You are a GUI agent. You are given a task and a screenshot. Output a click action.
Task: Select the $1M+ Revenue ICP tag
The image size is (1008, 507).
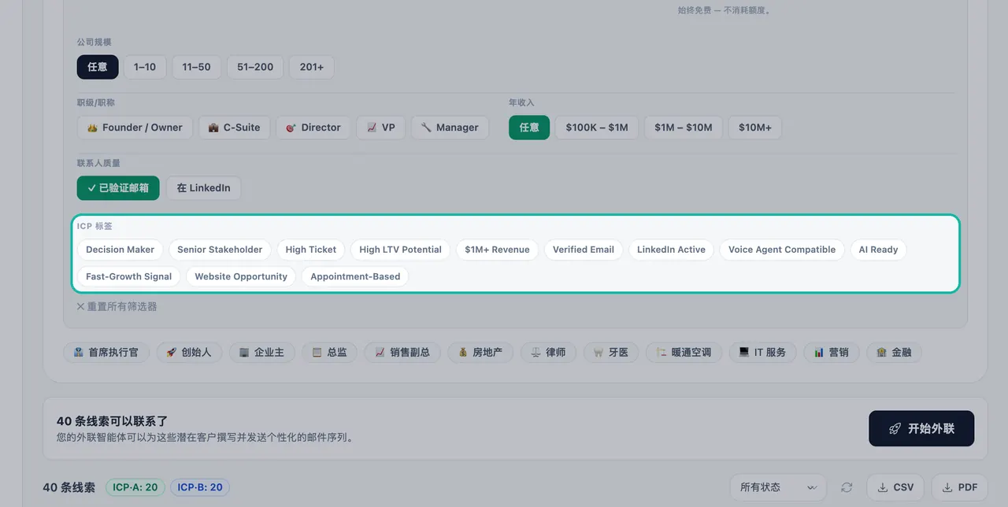click(498, 250)
